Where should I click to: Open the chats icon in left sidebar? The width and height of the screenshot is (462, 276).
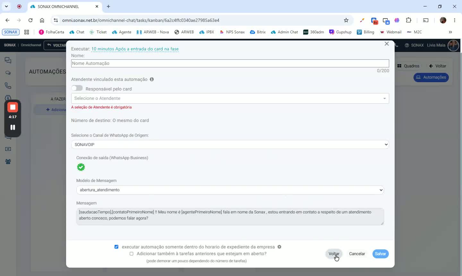coord(8,60)
